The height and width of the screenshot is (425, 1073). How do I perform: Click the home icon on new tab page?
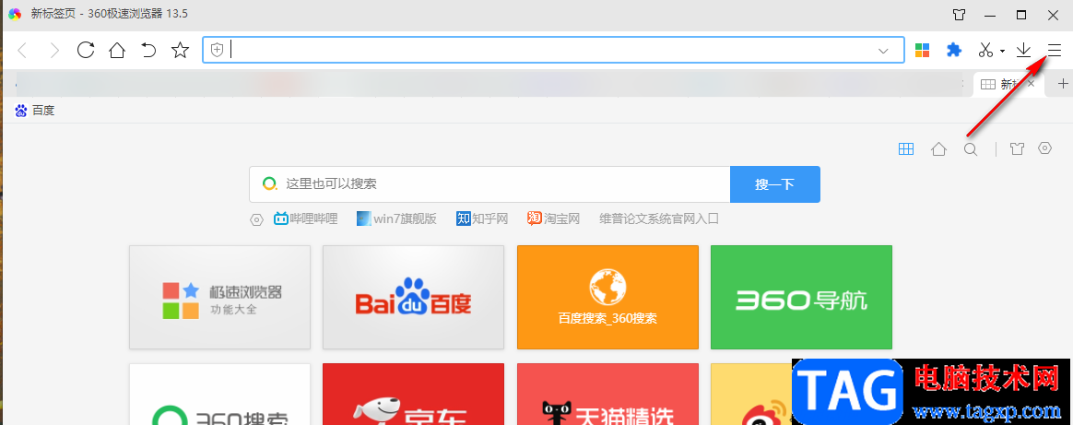point(938,148)
